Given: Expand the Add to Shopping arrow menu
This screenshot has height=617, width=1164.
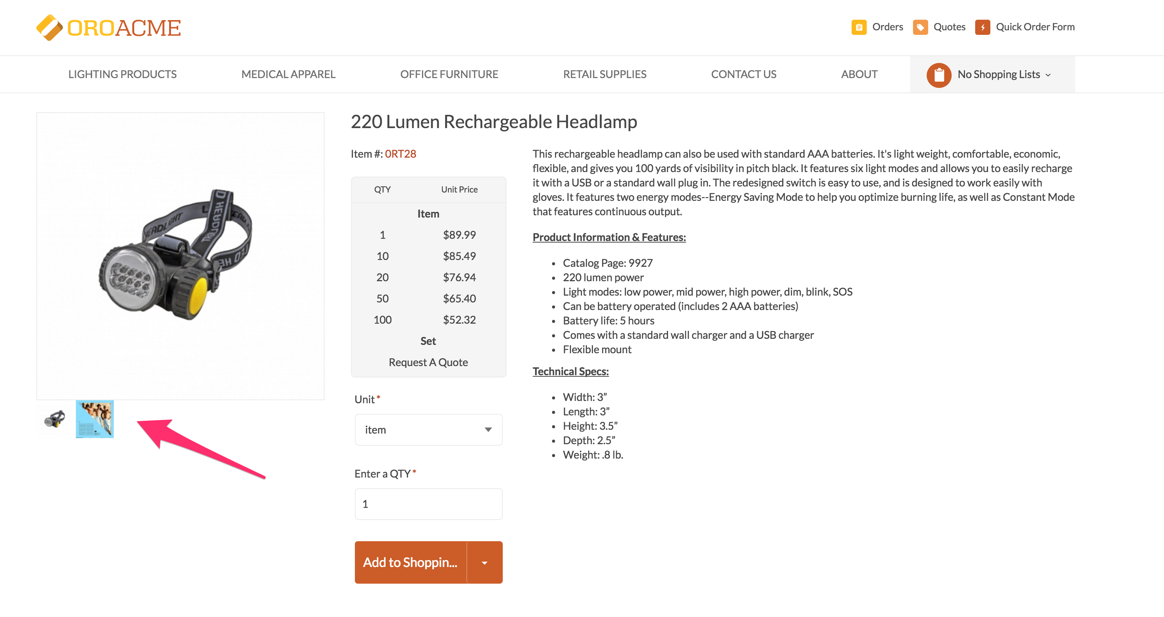Looking at the screenshot, I should pos(485,562).
